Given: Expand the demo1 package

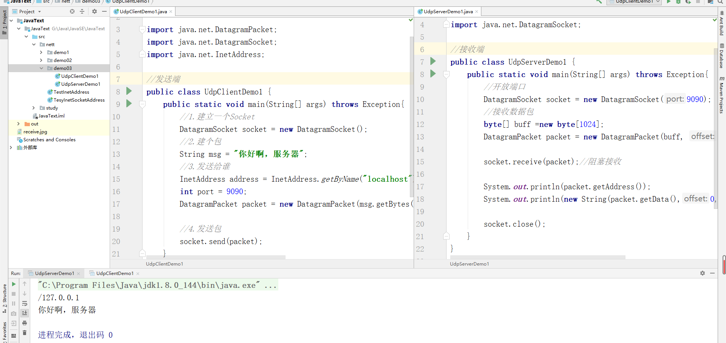Looking at the screenshot, I should tap(41, 52).
